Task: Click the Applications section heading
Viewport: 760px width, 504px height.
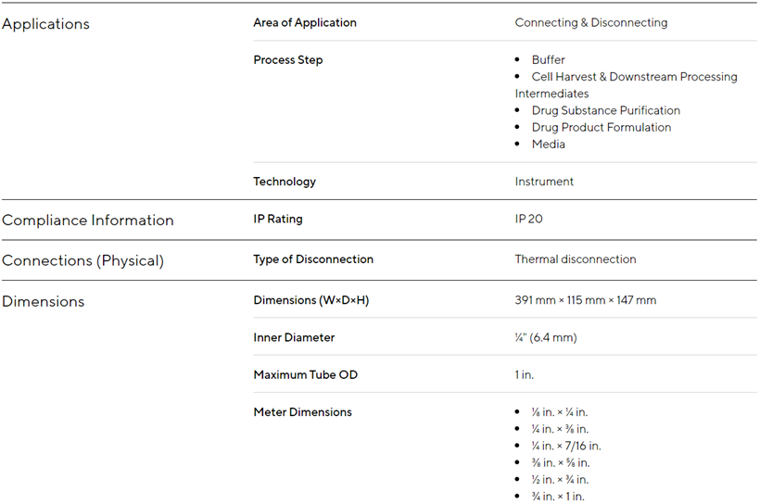Action: 45,24
